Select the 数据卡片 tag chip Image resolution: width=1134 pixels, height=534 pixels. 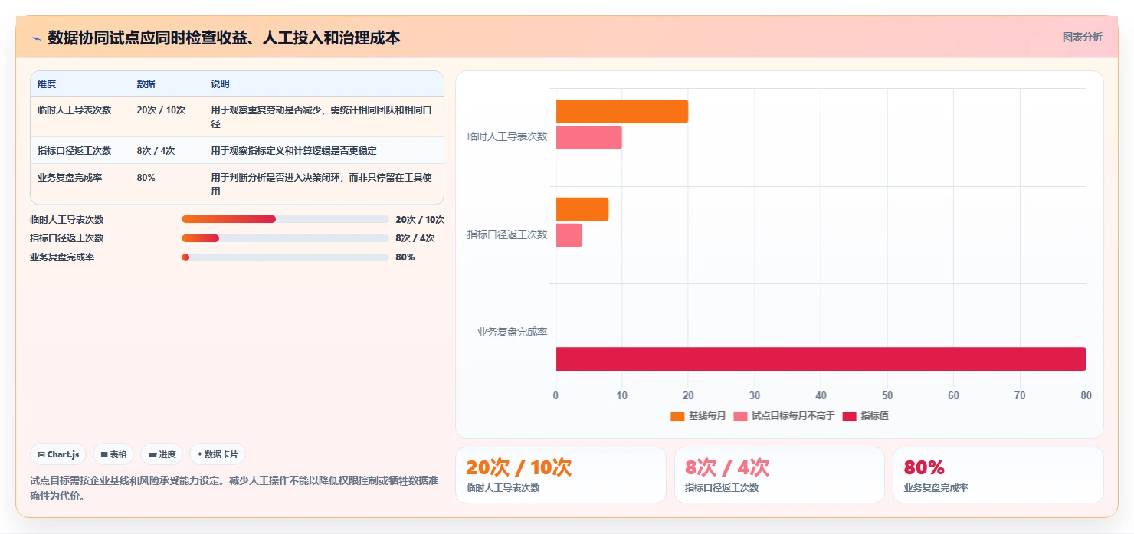218,454
